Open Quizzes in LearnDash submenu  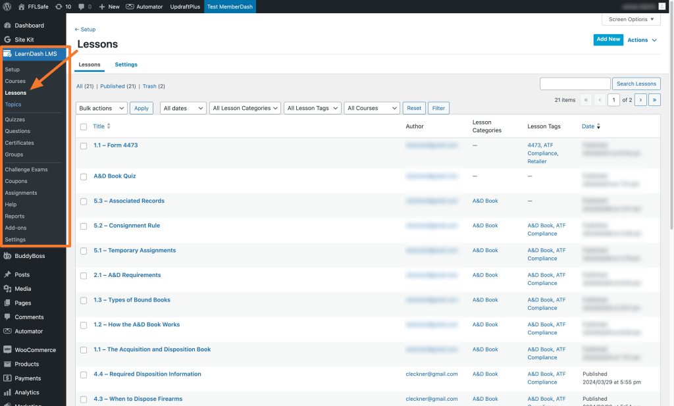[x=14, y=120]
